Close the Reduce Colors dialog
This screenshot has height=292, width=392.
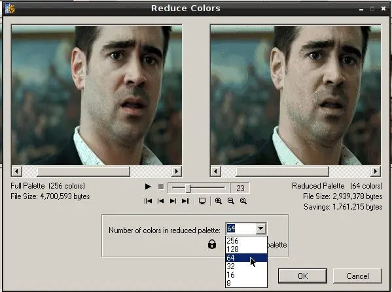click(383, 9)
